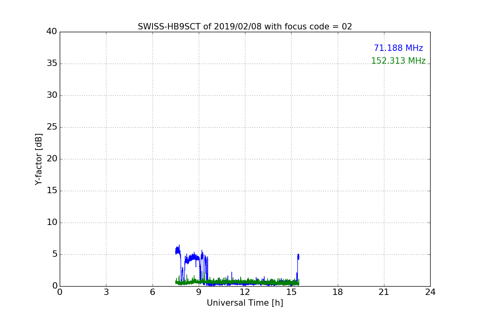
Task: Click the y-axis tick label 35
Action: click(52, 64)
